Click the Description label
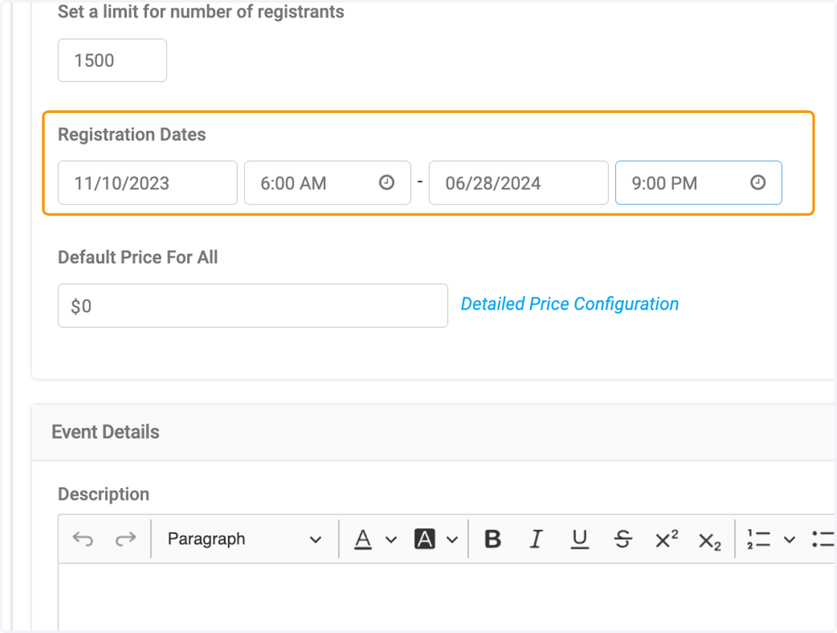Viewport: 837px width, 633px height. (x=103, y=494)
